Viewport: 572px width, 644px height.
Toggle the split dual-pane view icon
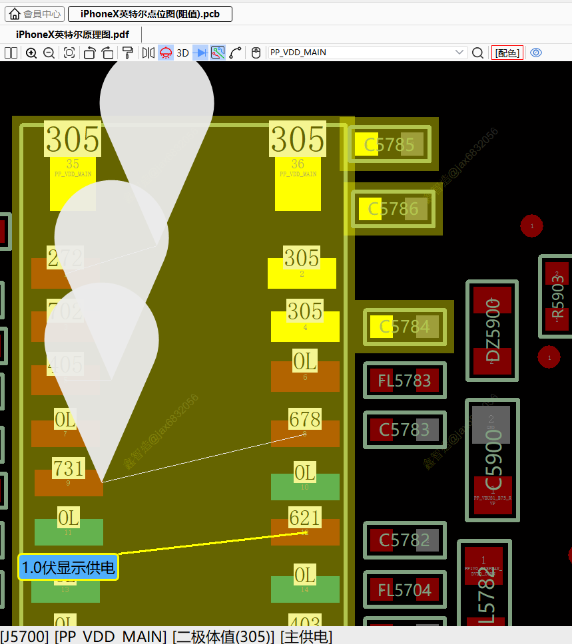click(11, 53)
